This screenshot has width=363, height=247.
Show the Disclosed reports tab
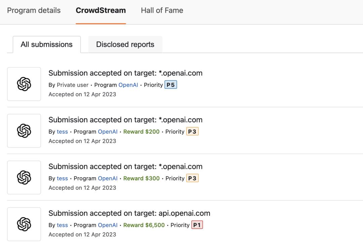coord(125,45)
